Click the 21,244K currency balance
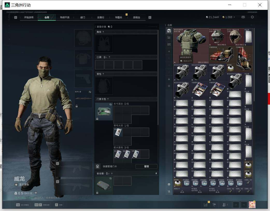The height and width of the screenshot is (211, 270). pos(212,17)
